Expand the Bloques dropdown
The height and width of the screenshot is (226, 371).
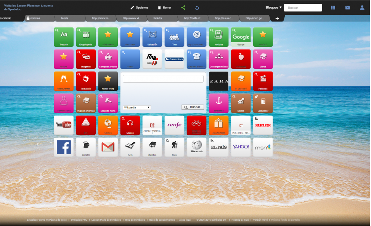[273, 8]
